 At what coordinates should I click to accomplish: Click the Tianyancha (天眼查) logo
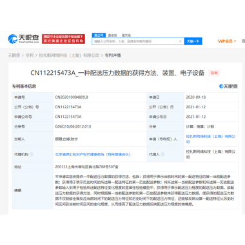coord(23,39)
